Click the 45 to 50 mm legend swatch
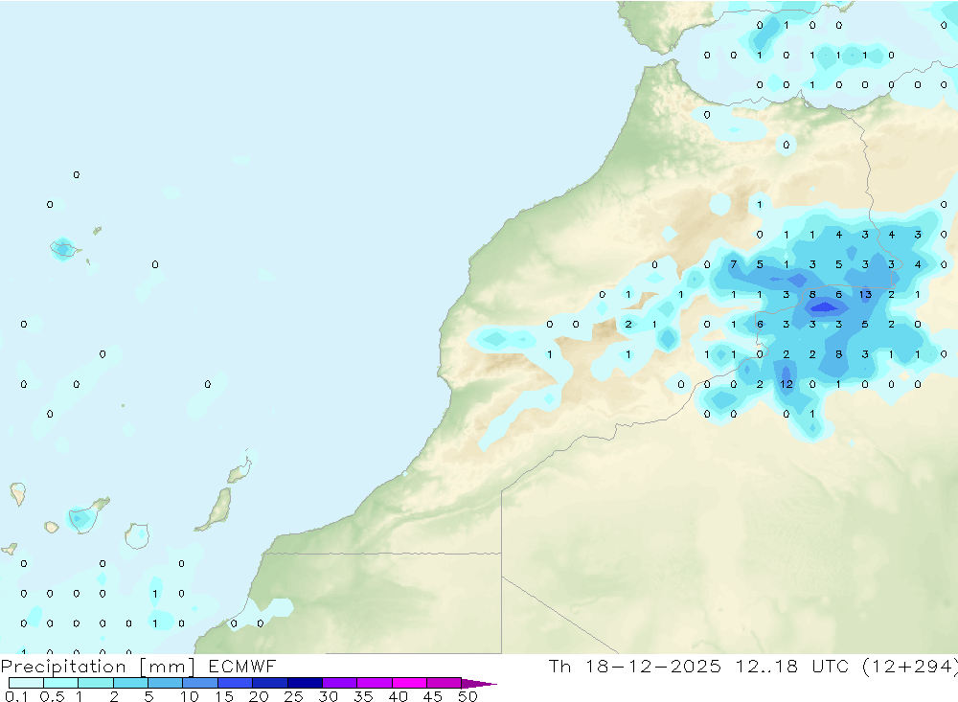958x702 pixels. click(x=445, y=683)
